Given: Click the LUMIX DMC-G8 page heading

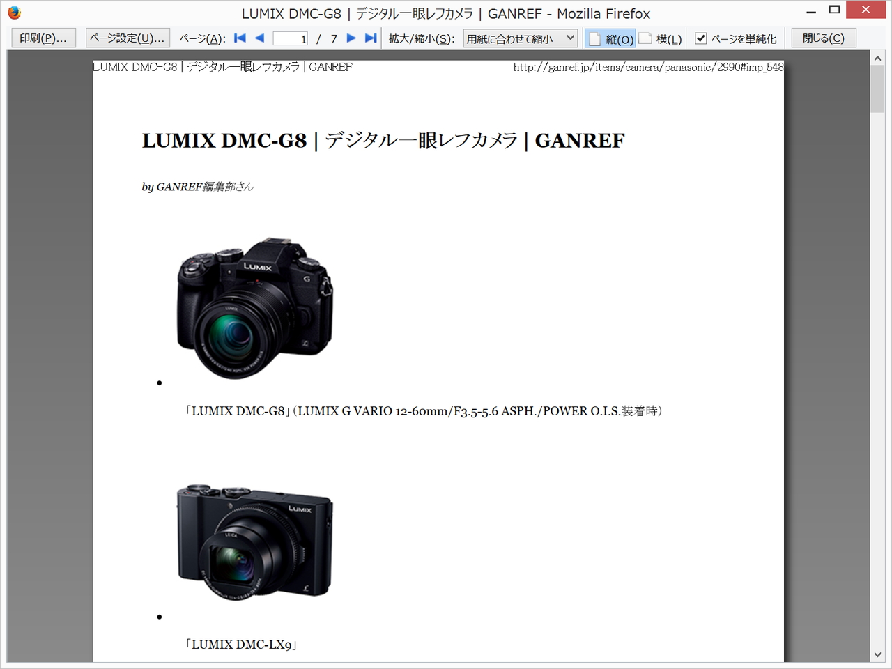Looking at the screenshot, I should click(x=383, y=141).
